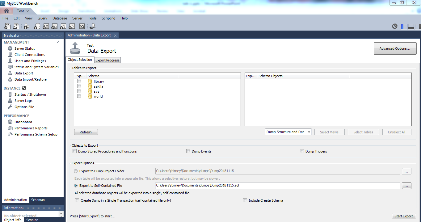Open the schema inspector info icon
Viewport: 421px width, 222px height.
click(26, 26)
